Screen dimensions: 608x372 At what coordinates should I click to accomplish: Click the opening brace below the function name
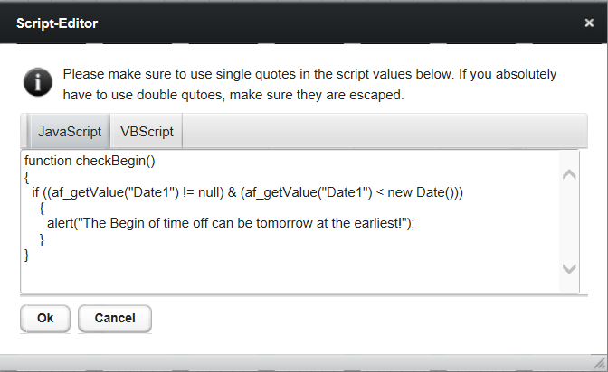27,177
